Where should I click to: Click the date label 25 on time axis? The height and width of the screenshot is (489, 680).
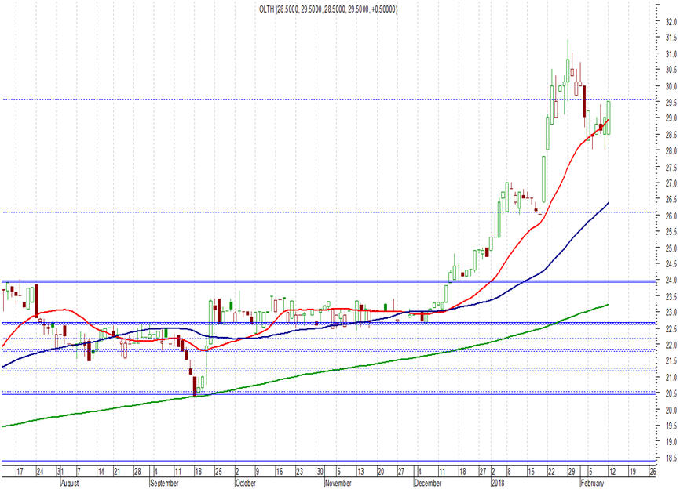pos(218,471)
